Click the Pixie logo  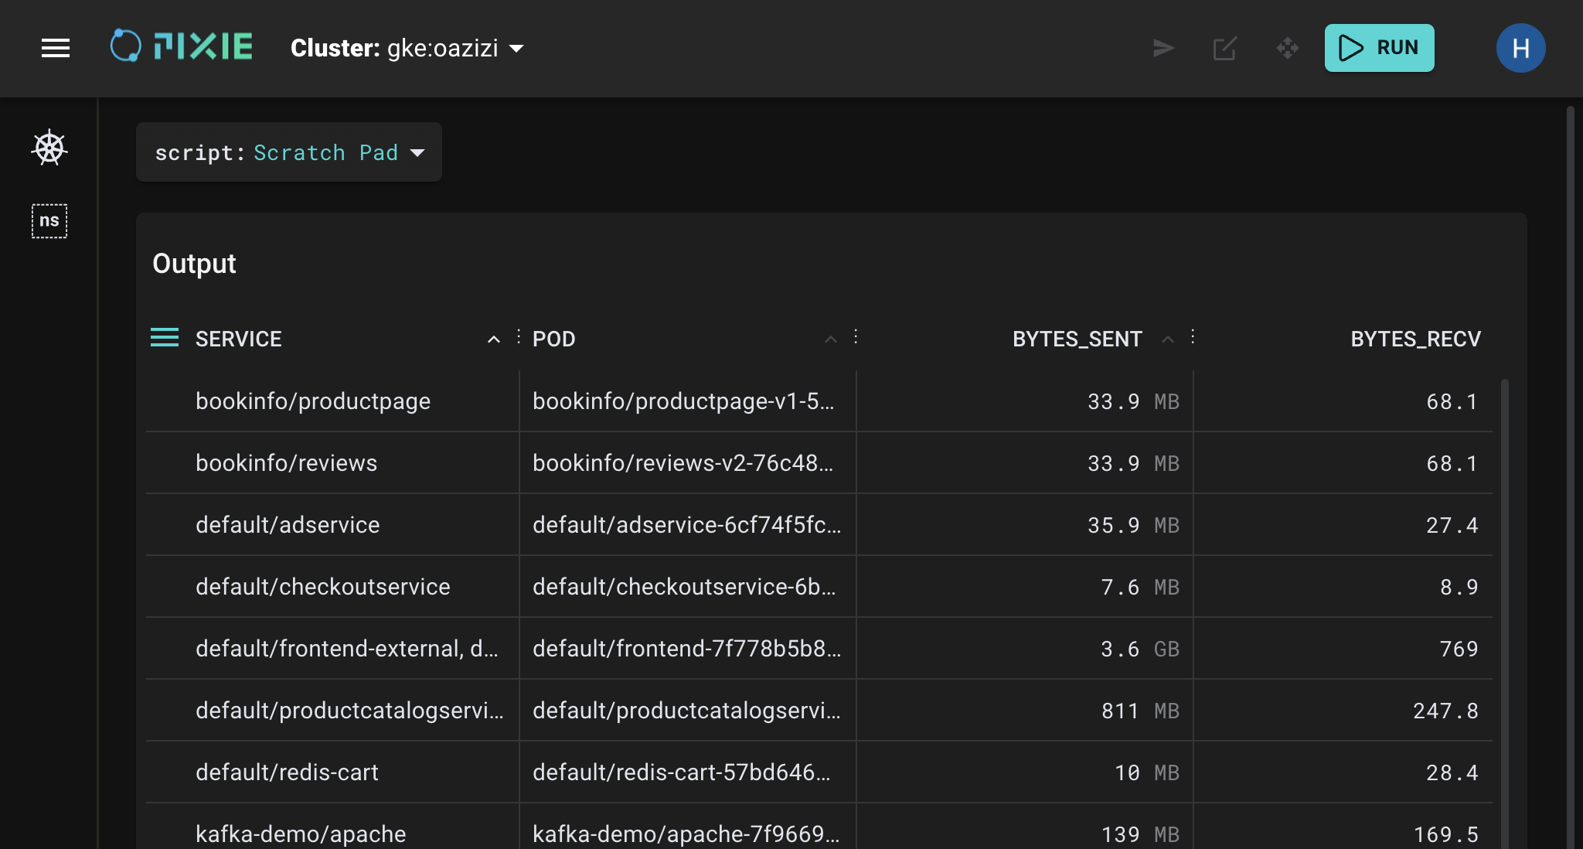(182, 46)
